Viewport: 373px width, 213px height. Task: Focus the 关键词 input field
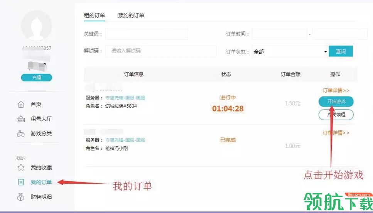pyautogui.click(x=147, y=34)
